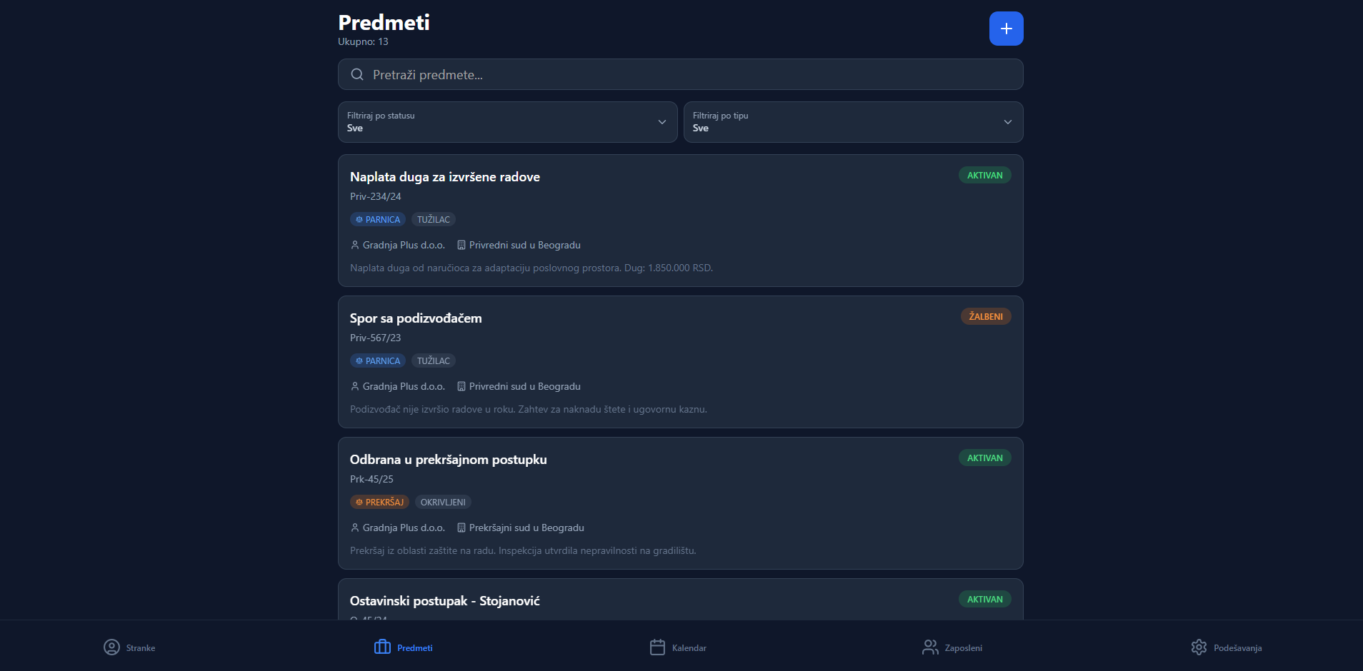Select Ostavinski postupak - Stojanović case
Image resolution: width=1363 pixels, height=671 pixels.
(x=444, y=601)
